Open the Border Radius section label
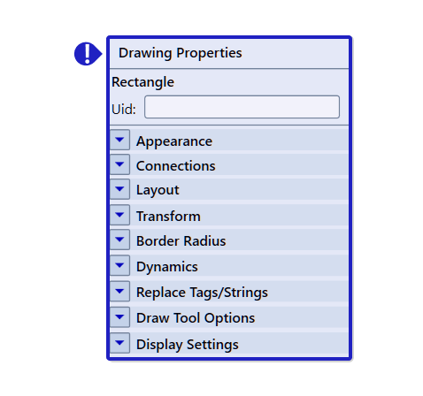The width and height of the screenshot is (423, 396). pyautogui.click(x=181, y=241)
